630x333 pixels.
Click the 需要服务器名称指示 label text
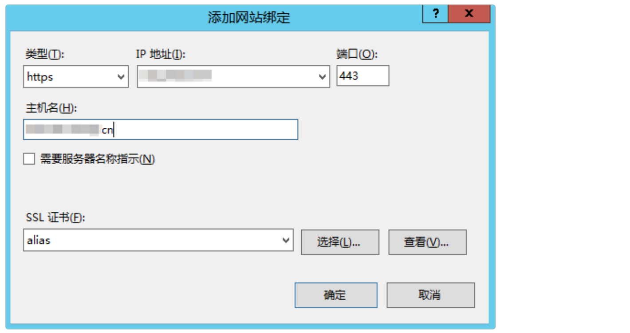(98, 159)
